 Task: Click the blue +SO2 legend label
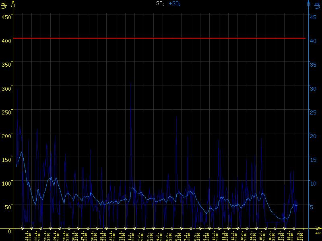pyautogui.click(x=175, y=4)
